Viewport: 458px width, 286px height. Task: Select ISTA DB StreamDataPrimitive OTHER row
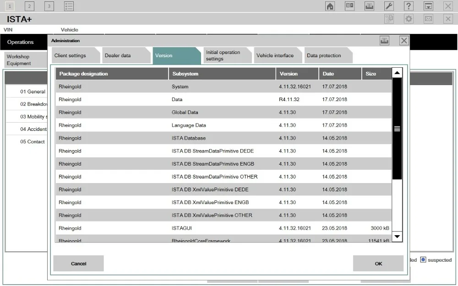point(224,177)
